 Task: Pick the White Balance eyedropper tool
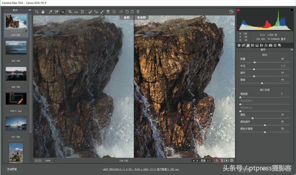coord(50,12)
